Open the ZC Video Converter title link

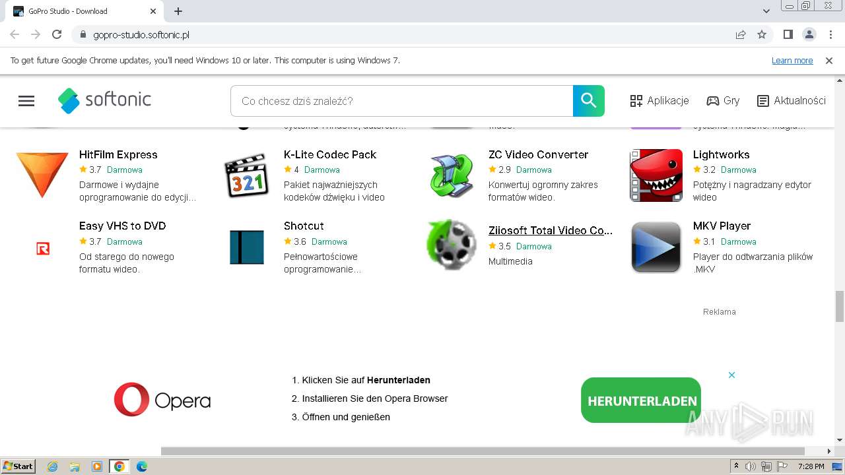538,154
